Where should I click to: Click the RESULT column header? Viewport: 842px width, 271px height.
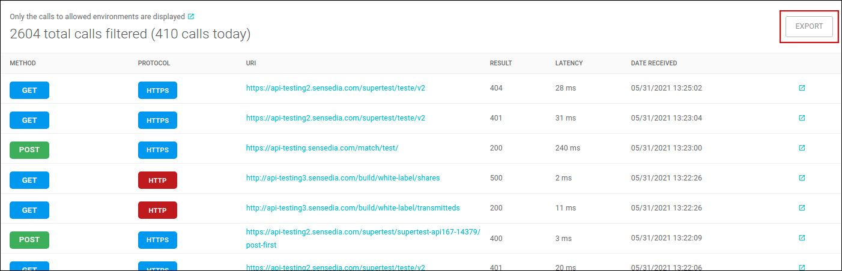(501, 63)
